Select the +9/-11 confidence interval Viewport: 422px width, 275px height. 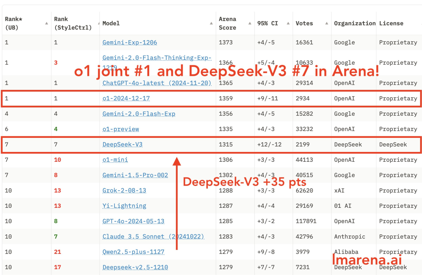268,98
